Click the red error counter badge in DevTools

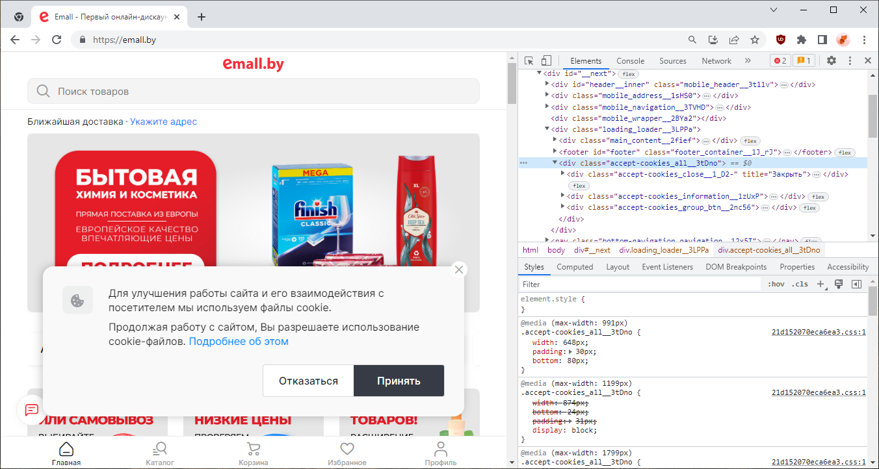pos(780,60)
